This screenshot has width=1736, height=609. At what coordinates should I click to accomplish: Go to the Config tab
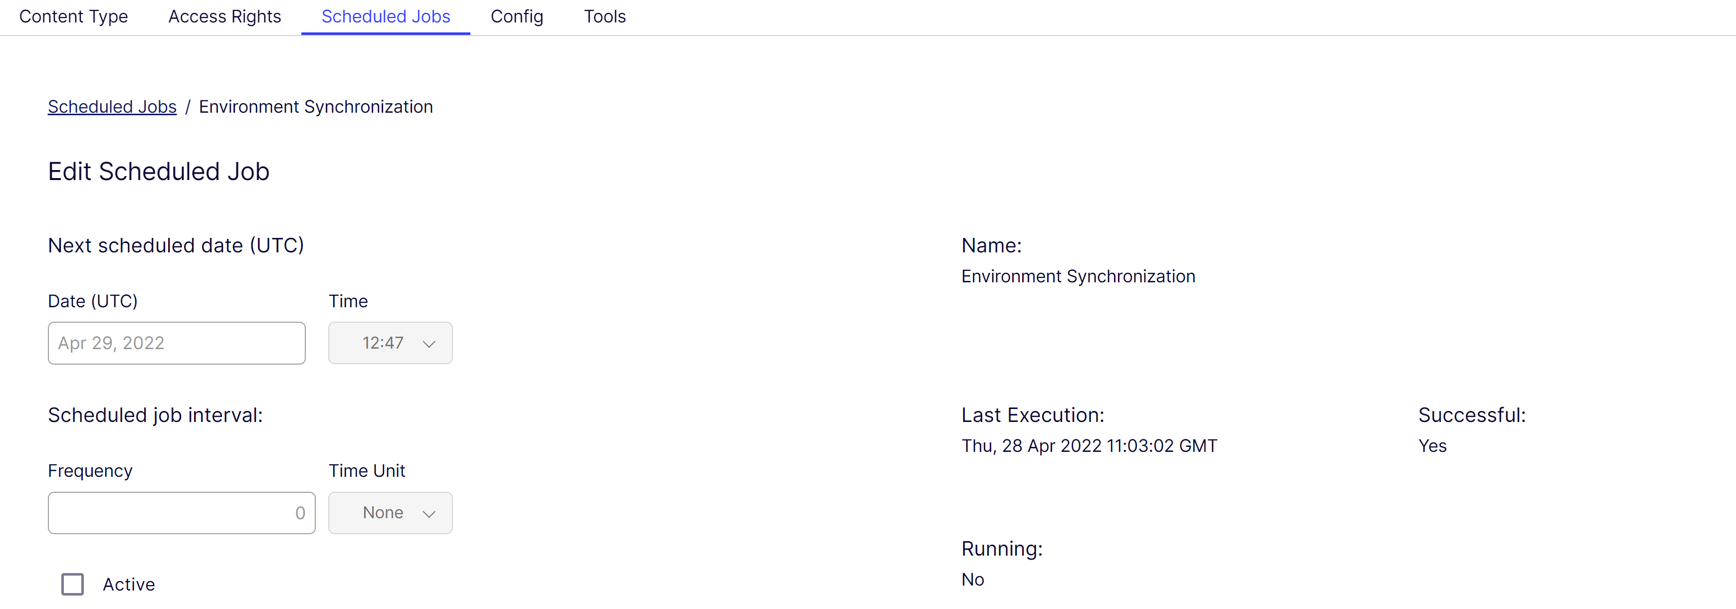point(516,17)
